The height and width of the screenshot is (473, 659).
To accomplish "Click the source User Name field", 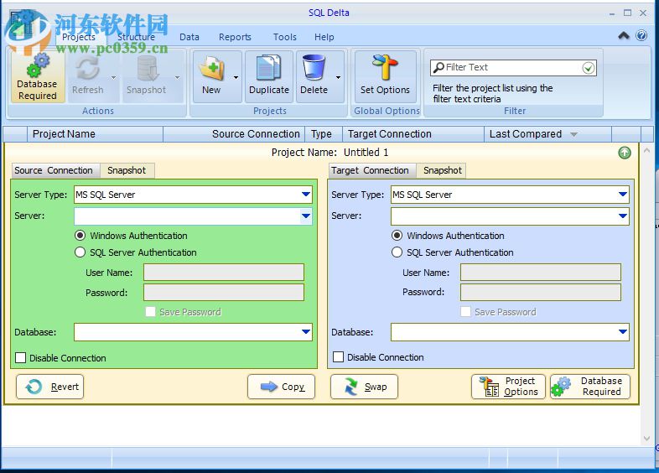I will pyautogui.click(x=224, y=273).
